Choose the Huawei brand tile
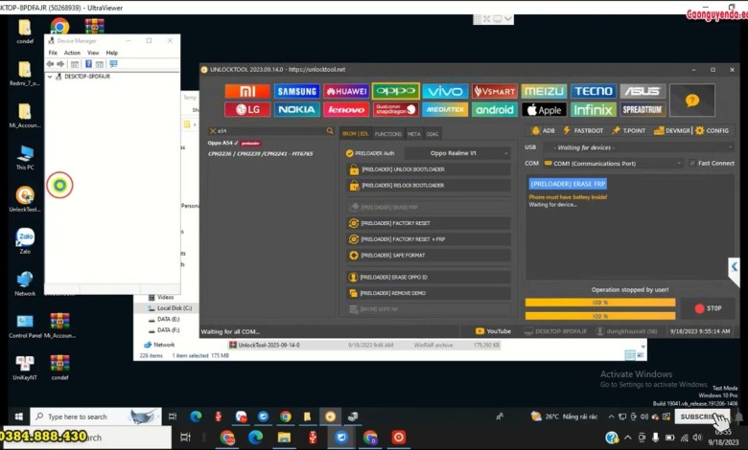The image size is (748, 450). 346,91
